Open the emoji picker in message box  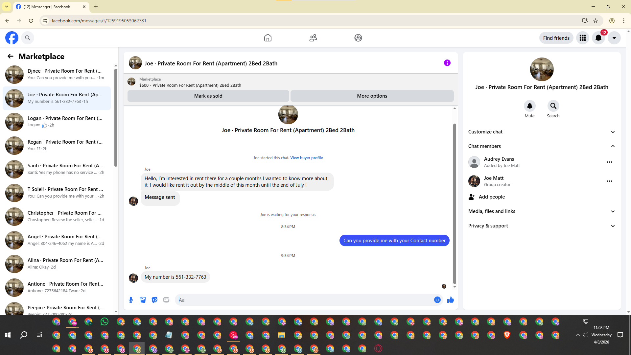[437, 300]
